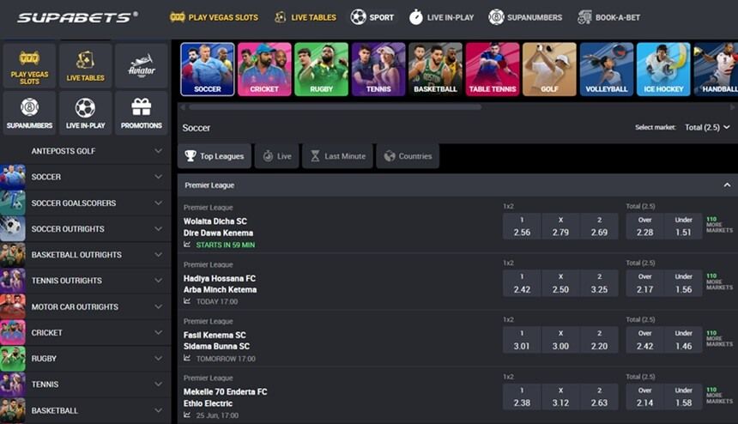
Task: Expand Soccer Outrights in sidebar
Action: pos(85,229)
